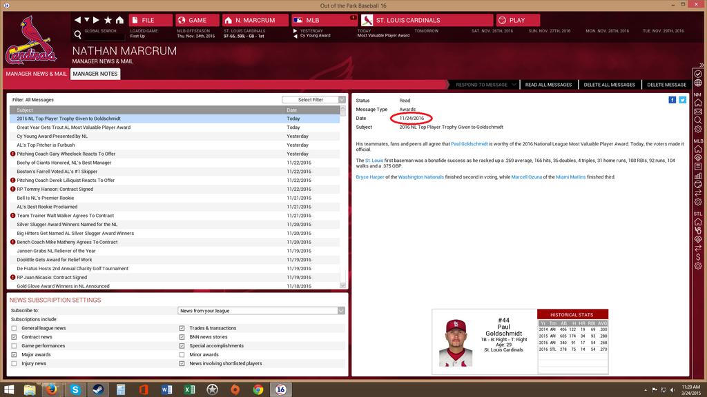Share message via Facebook icon
This screenshot has height=397, width=707.
tap(672, 100)
